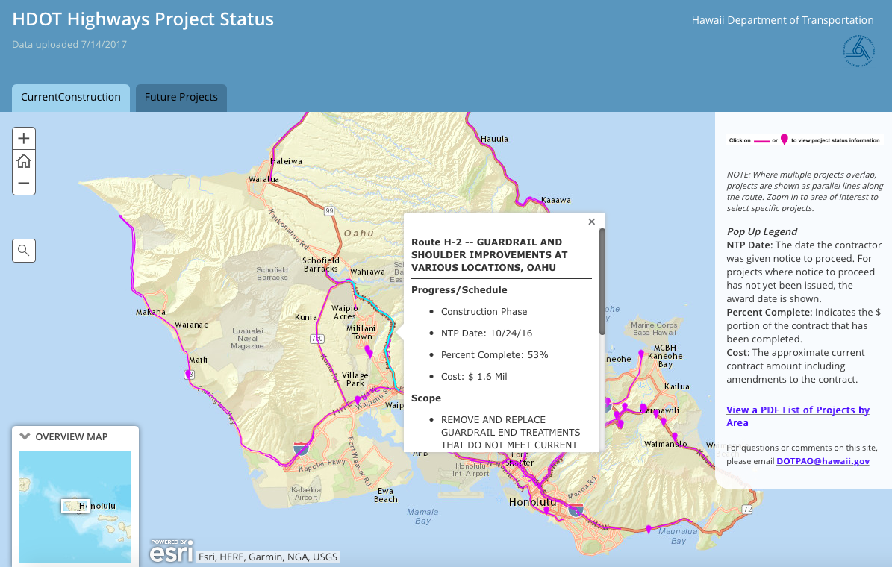Screen dimensions: 892x567
Task: Click the zoom in plus icon
Action: (x=23, y=138)
